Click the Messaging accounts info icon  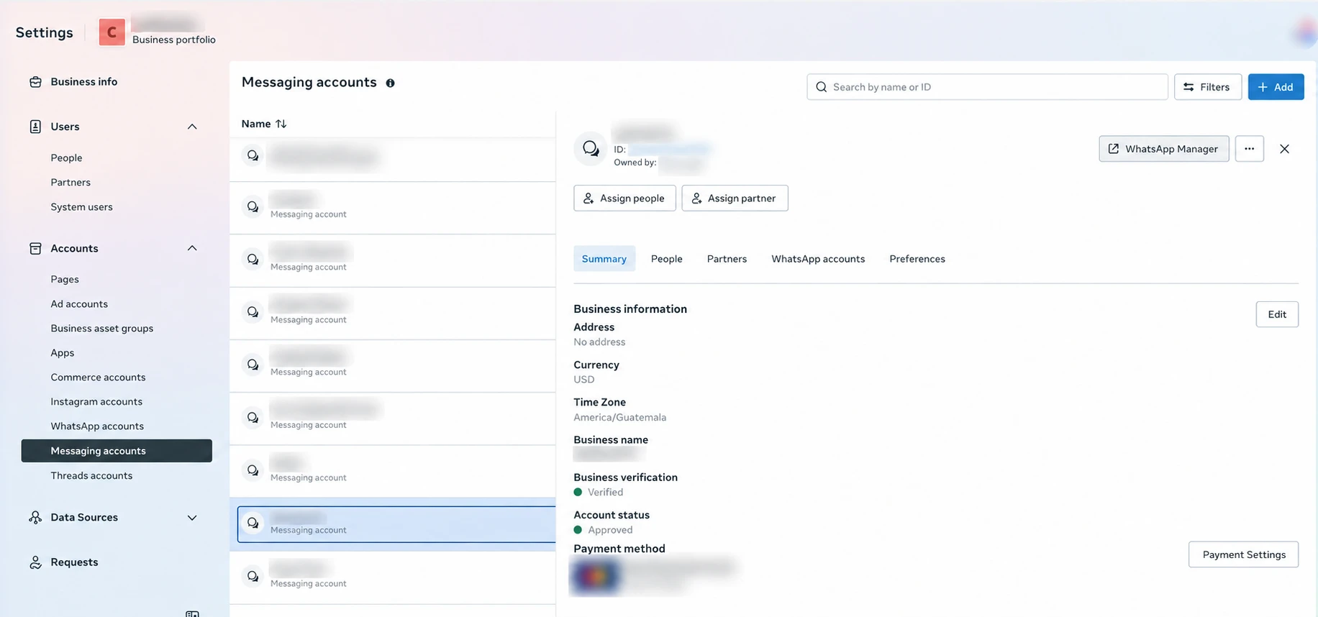coord(390,83)
